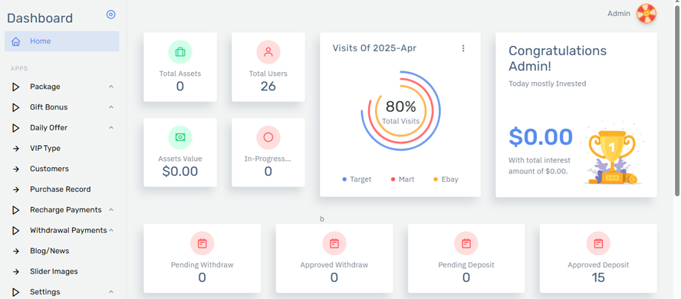The height and width of the screenshot is (299, 681).
Task: Click the Admin avatar picture
Action: [646, 14]
